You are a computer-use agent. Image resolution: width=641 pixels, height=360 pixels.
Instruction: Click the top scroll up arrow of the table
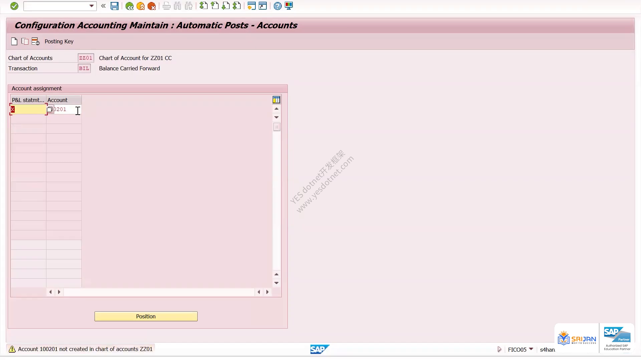tap(276, 109)
